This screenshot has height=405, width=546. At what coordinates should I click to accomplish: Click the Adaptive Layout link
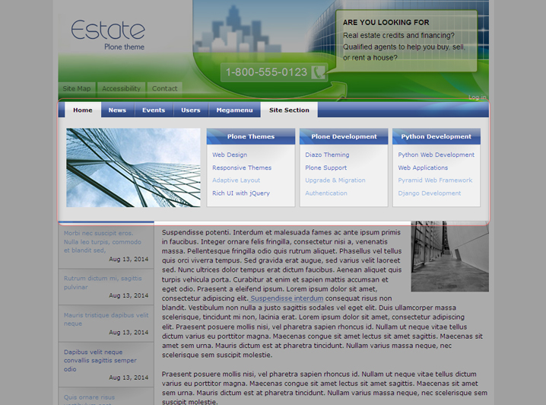[x=236, y=180]
